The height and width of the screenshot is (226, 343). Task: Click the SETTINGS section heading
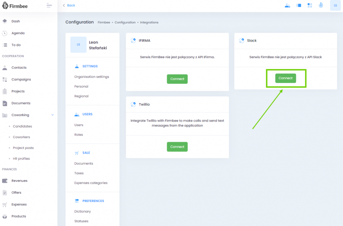pos(90,66)
